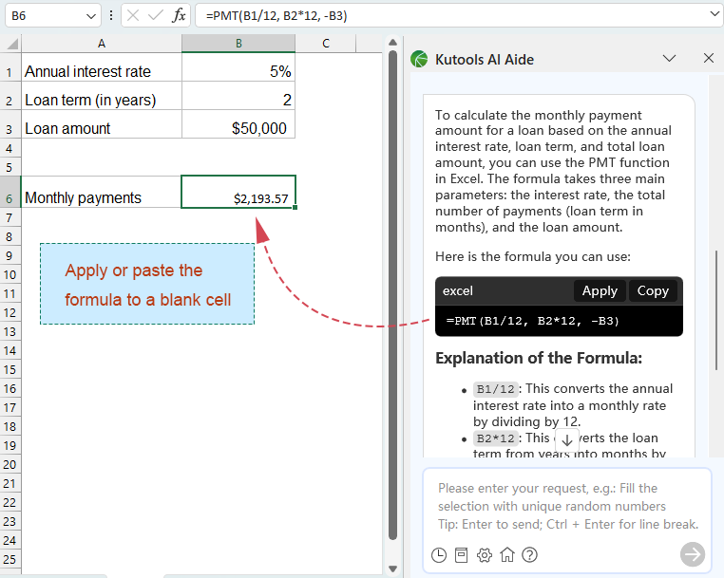724x578 pixels.
Task: Click the worksheet scroll up arrow
Action: click(x=393, y=43)
